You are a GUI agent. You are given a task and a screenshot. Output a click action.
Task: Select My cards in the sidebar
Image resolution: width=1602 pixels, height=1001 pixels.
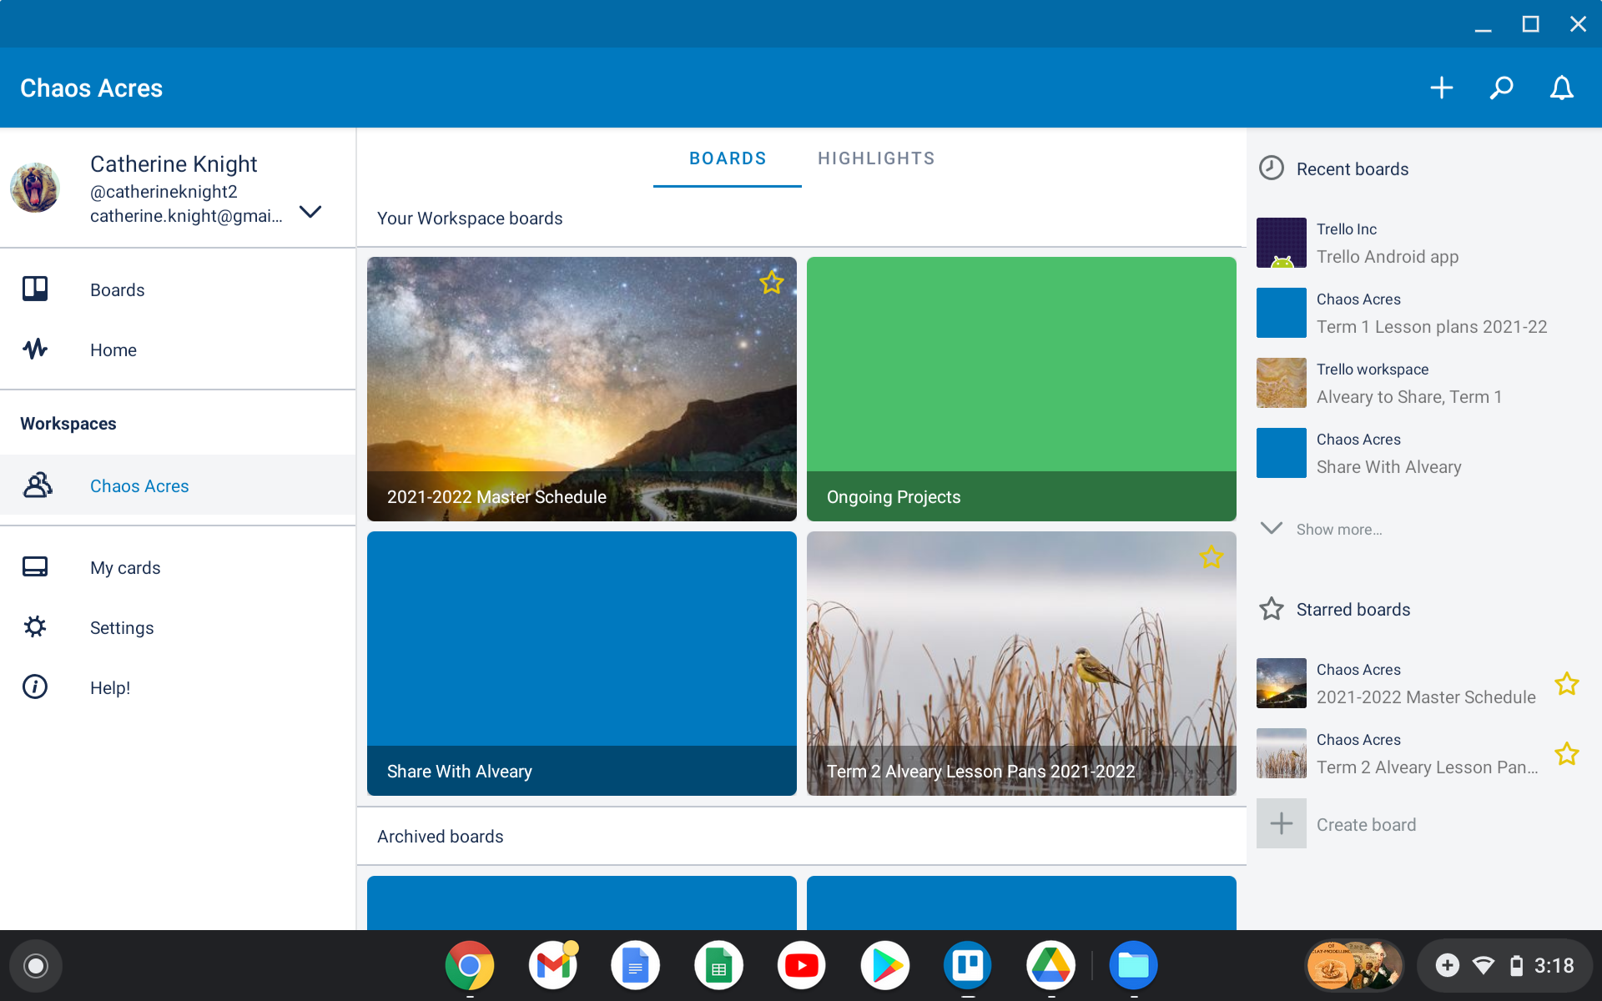pos(178,567)
